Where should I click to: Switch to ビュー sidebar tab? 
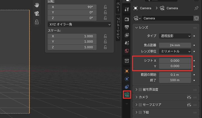pyautogui.click(x=118, y=7)
